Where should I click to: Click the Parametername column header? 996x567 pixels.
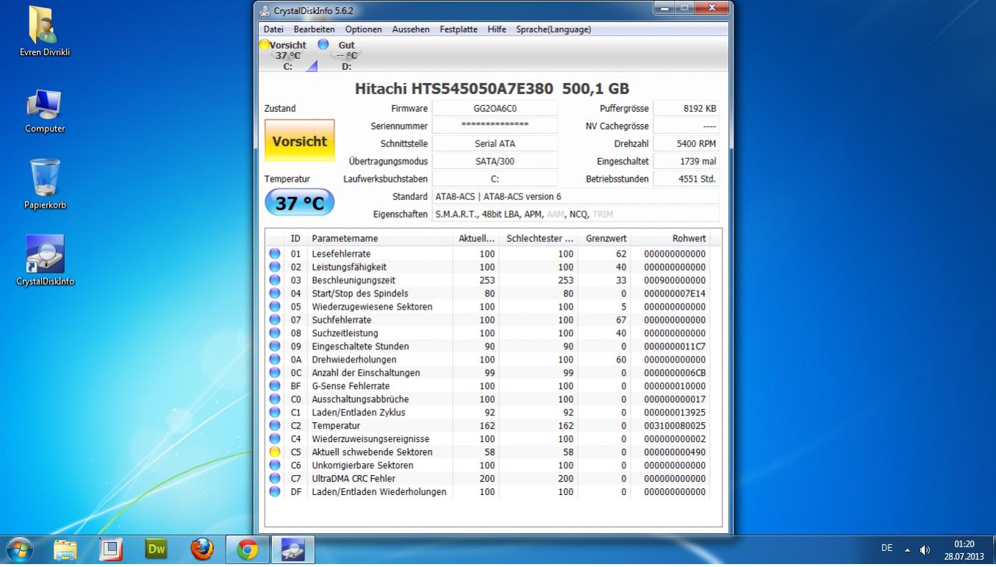click(x=379, y=238)
